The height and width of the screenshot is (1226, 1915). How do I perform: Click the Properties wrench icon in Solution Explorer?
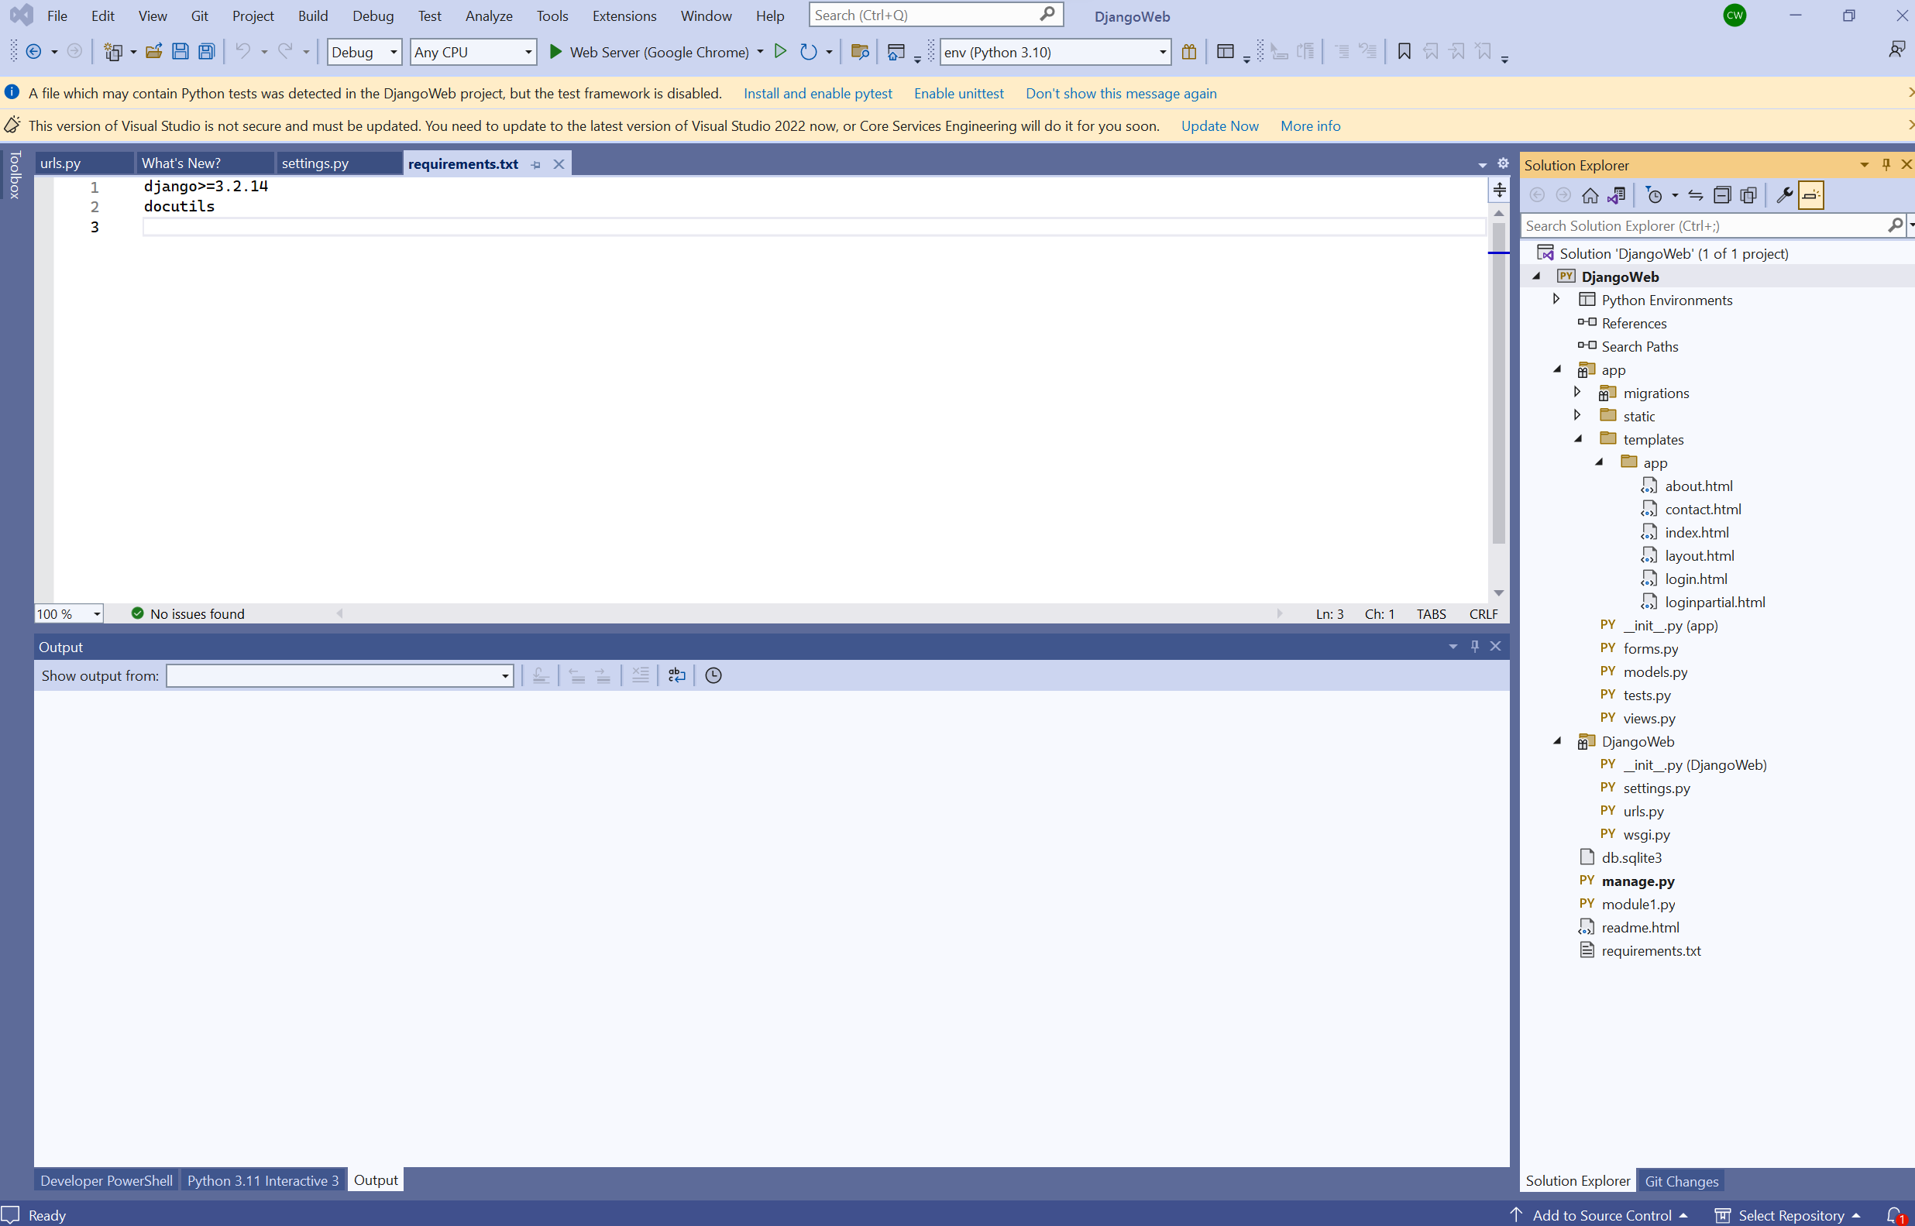[x=1783, y=195]
